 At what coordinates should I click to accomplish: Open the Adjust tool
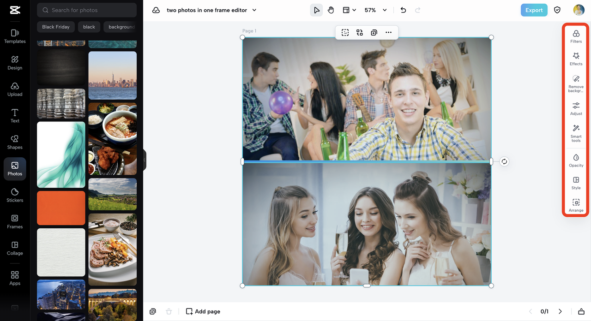[x=576, y=109]
